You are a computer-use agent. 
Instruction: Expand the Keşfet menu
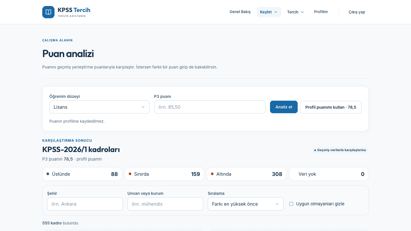[x=269, y=12]
